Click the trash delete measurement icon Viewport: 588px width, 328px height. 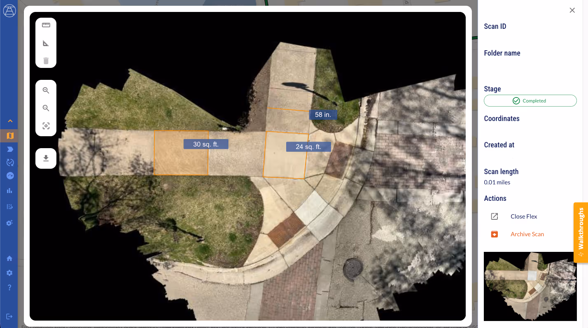[x=46, y=61]
